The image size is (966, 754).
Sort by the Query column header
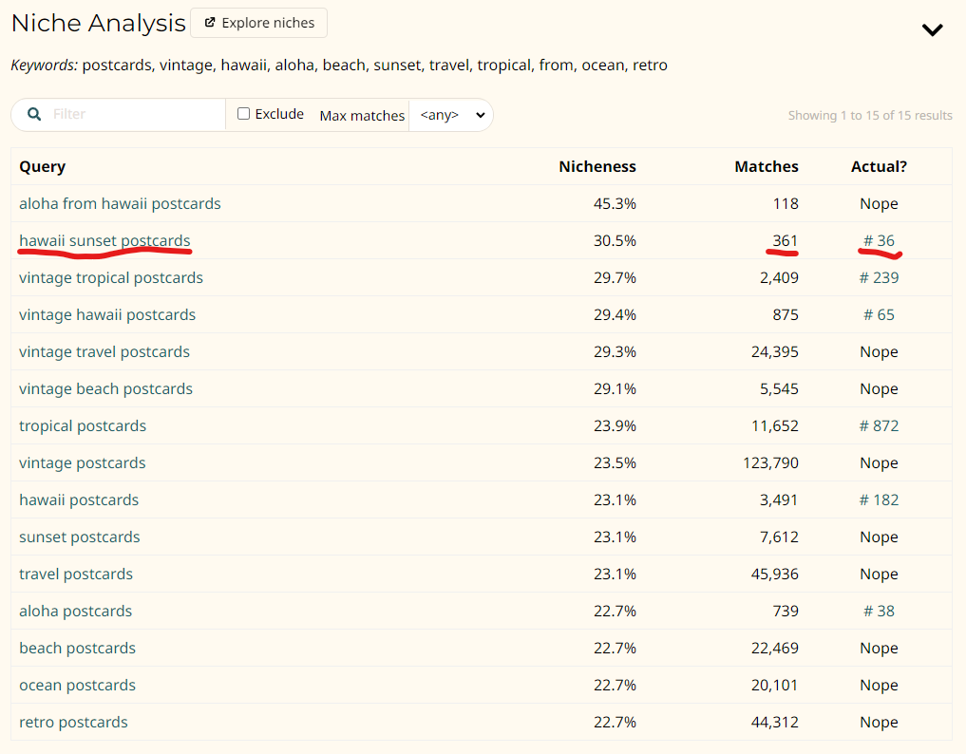coord(43,166)
